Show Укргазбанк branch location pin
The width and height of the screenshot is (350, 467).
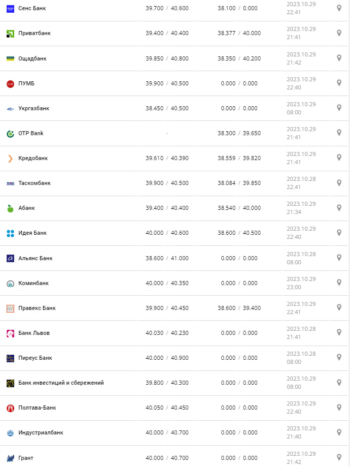click(339, 108)
